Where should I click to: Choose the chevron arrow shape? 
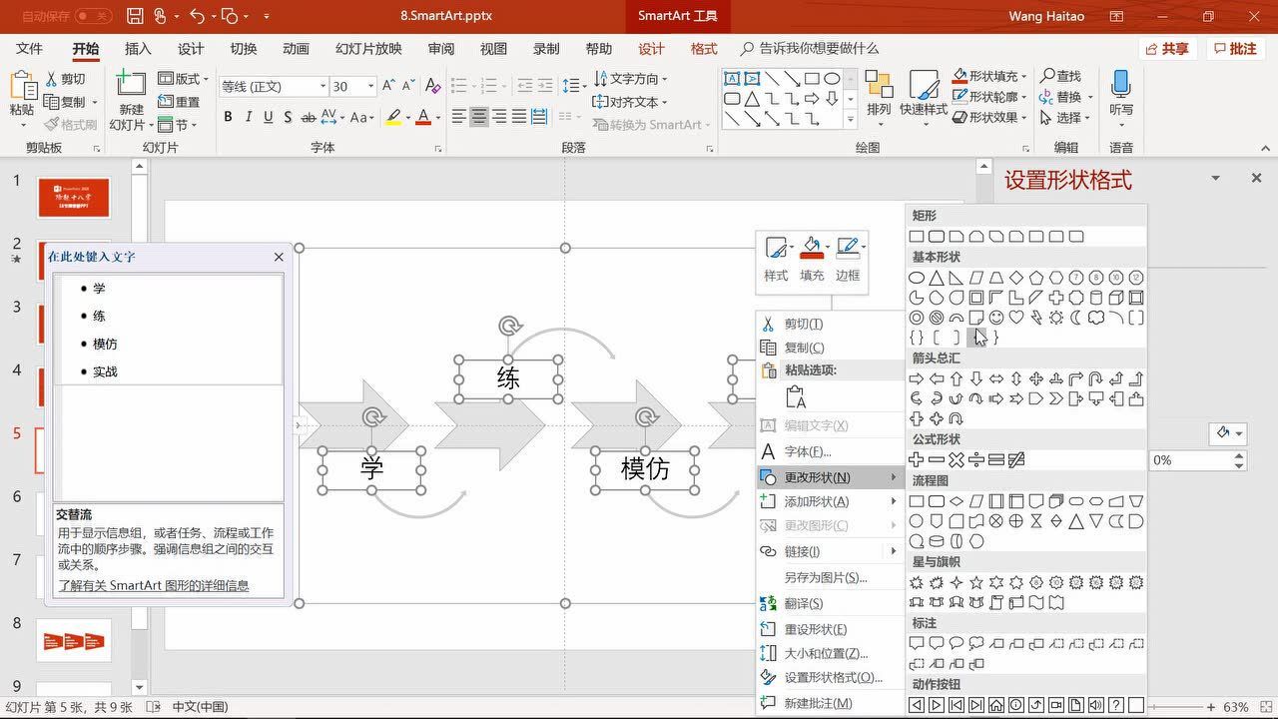click(x=1056, y=398)
